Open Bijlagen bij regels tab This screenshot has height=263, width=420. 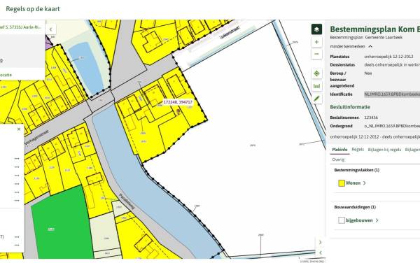[x=384, y=150]
